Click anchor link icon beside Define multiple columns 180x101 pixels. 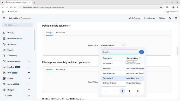69,26
